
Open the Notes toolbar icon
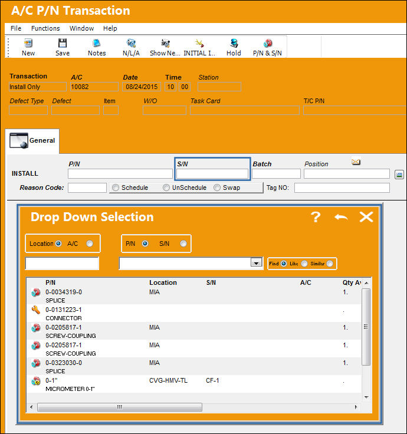[x=96, y=43]
